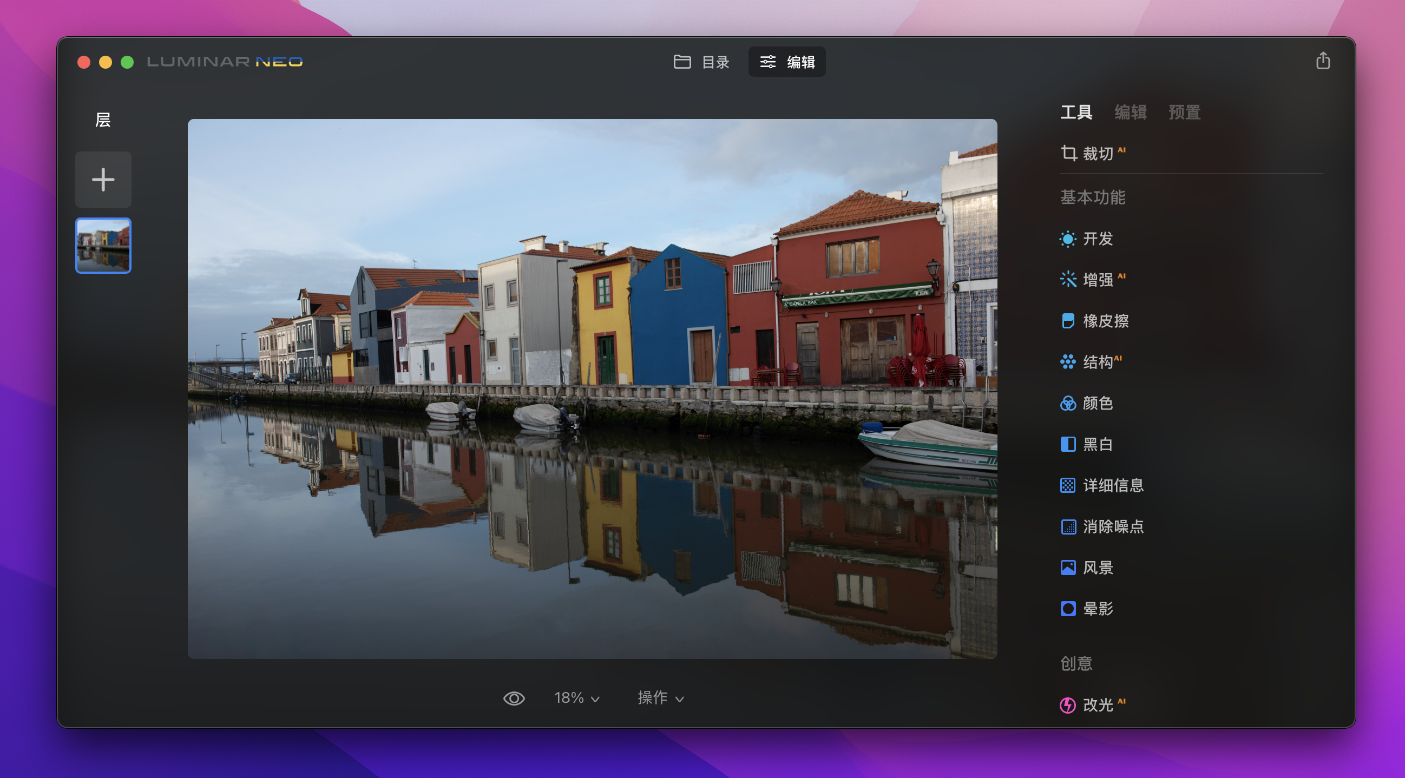Screen dimensions: 1405x778
Task: Open the Vignette (晕影) tool
Action: [1097, 609]
